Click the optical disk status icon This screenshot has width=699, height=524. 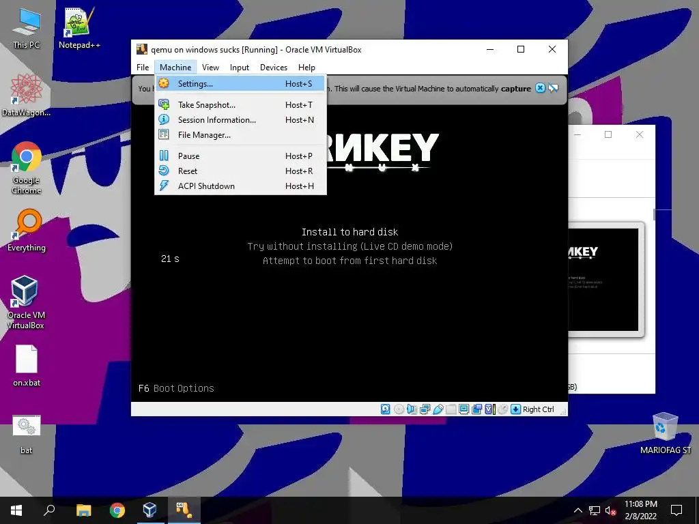[399, 409]
